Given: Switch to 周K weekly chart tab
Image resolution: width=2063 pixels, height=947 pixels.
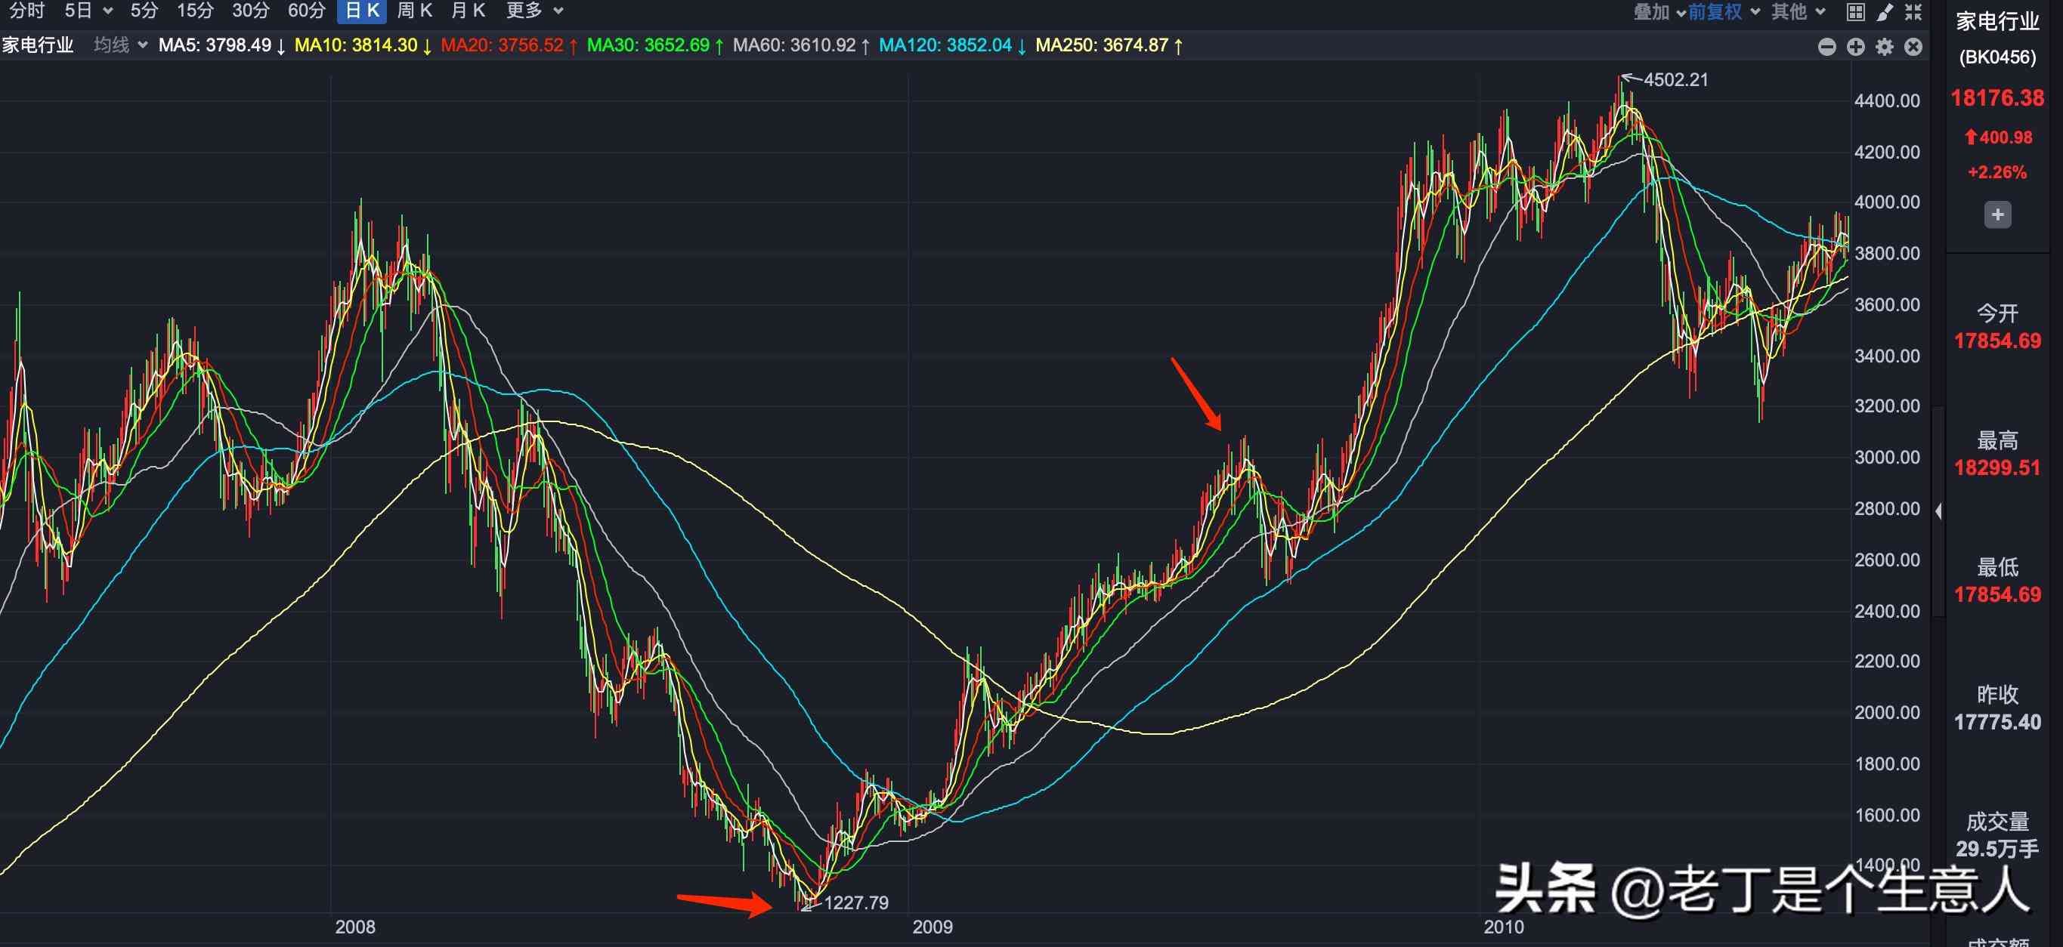Looking at the screenshot, I should pos(415,11).
